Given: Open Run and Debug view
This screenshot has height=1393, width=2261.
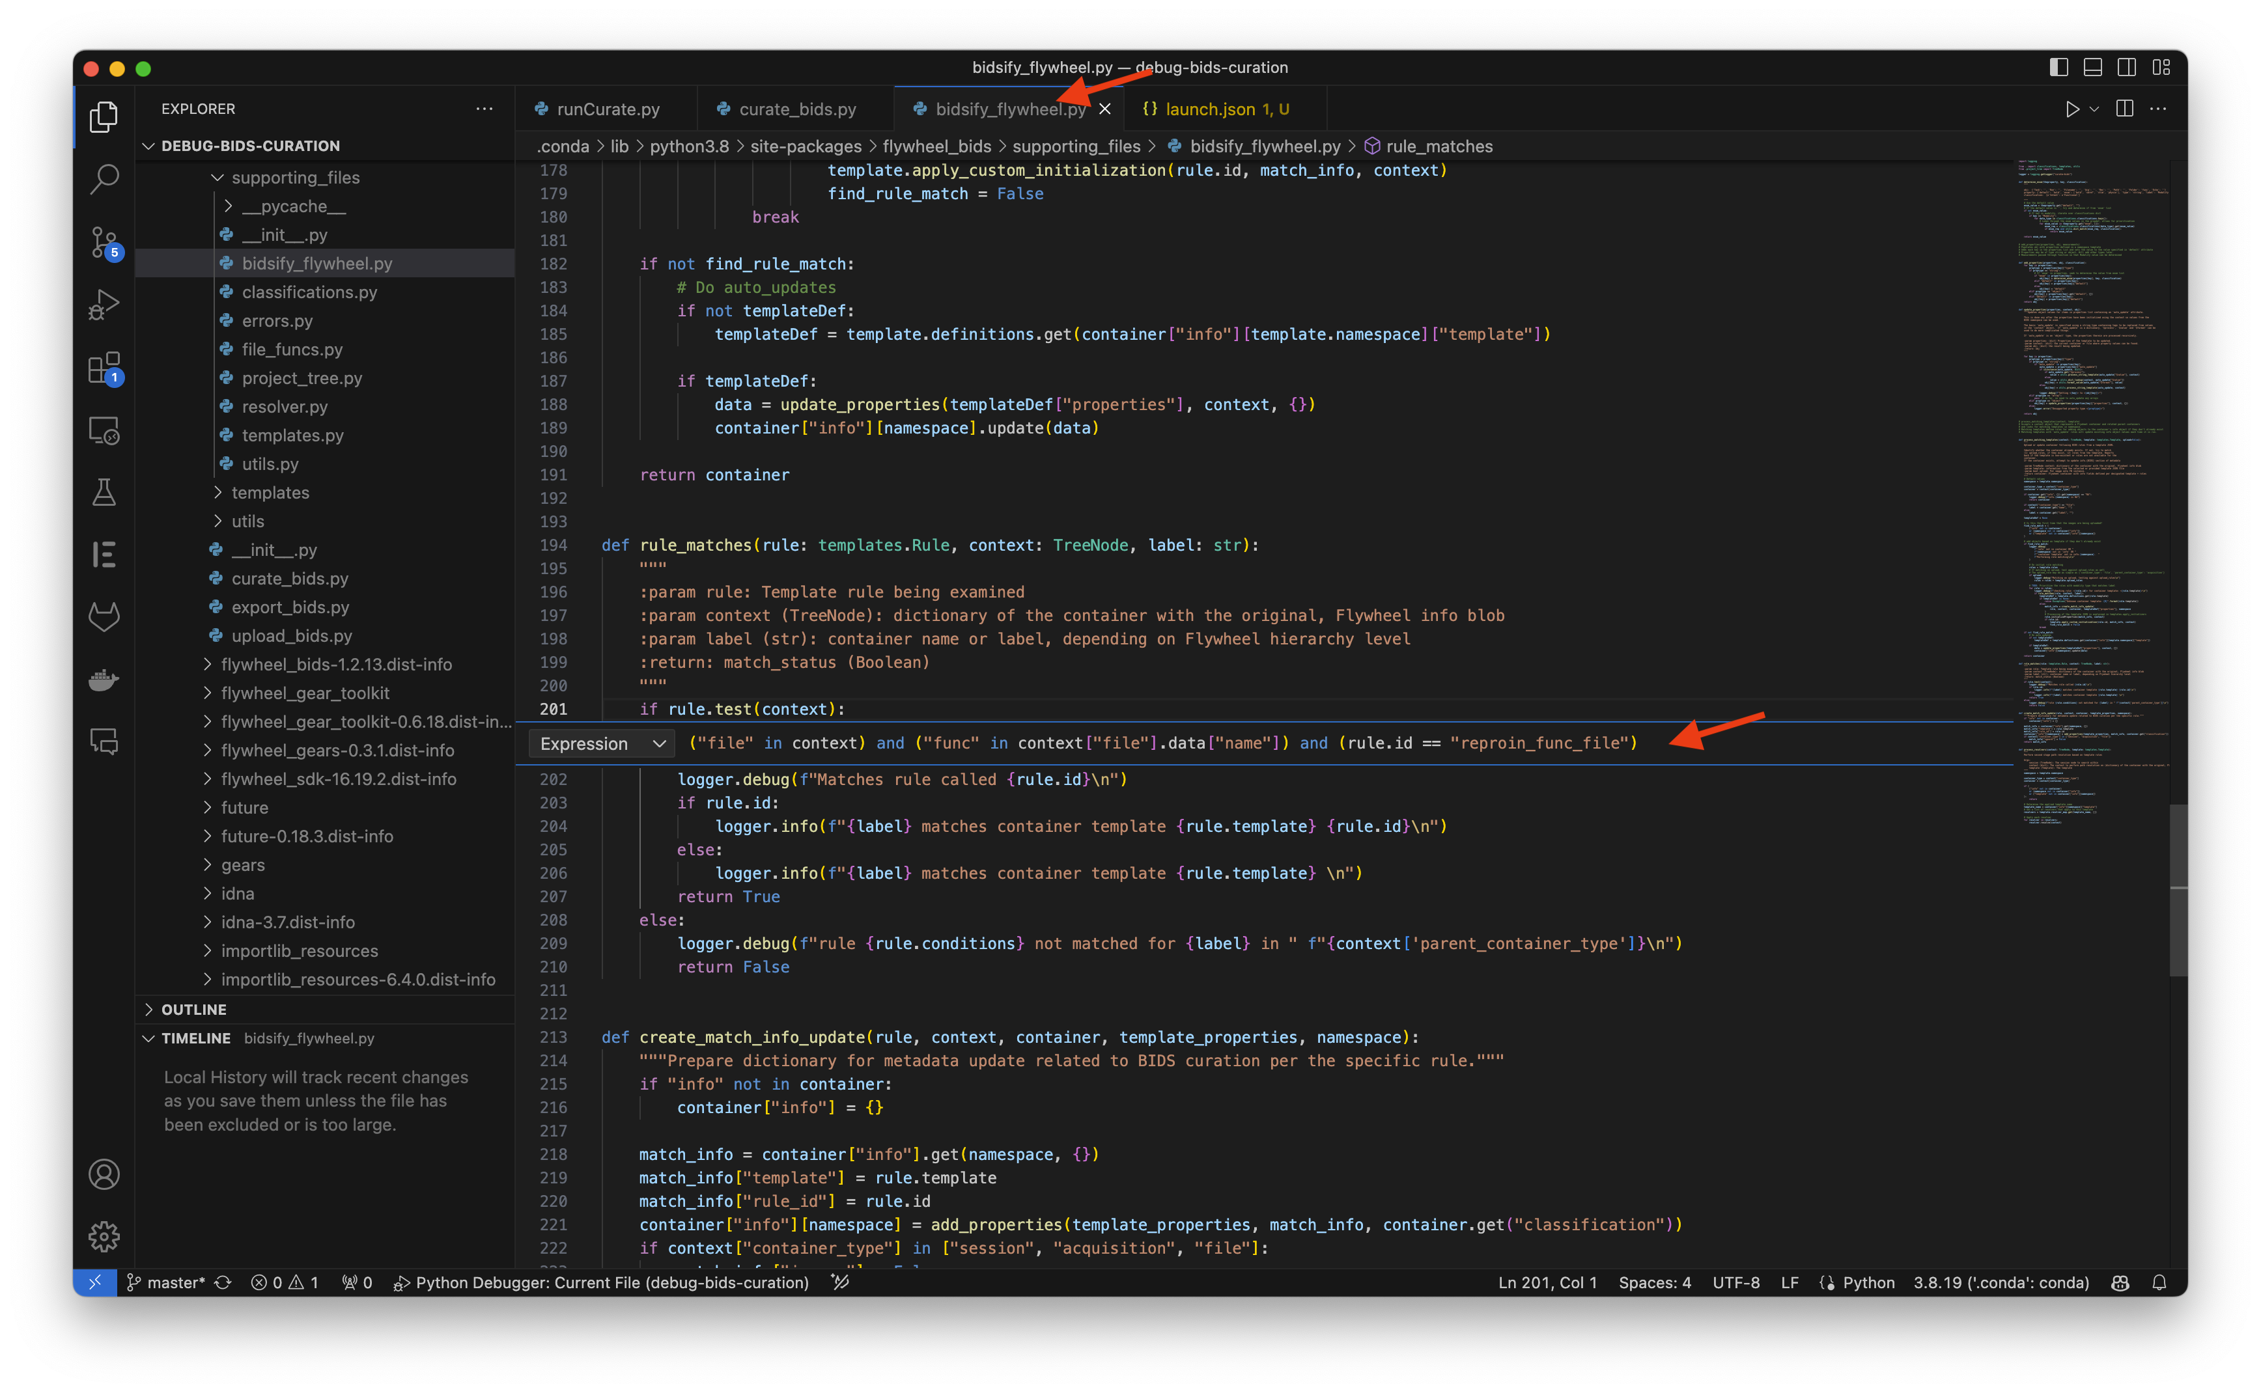Looking at the screenshot, I should pos(104,305).
